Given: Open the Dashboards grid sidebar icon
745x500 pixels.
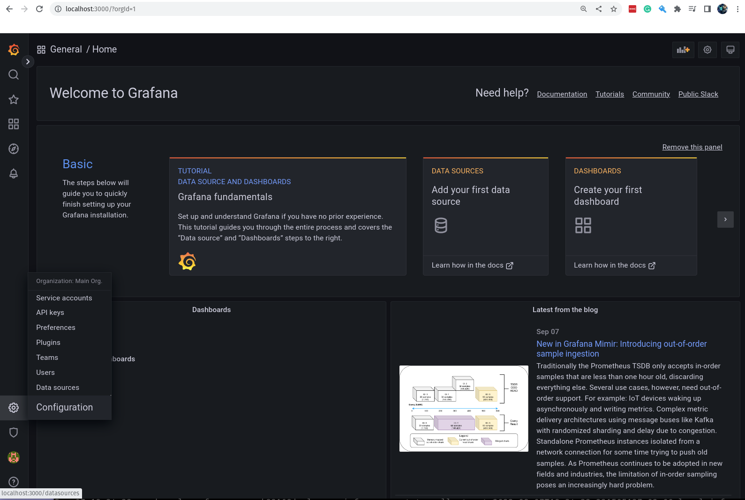Looking at the screenshot, I should point(14,124).
